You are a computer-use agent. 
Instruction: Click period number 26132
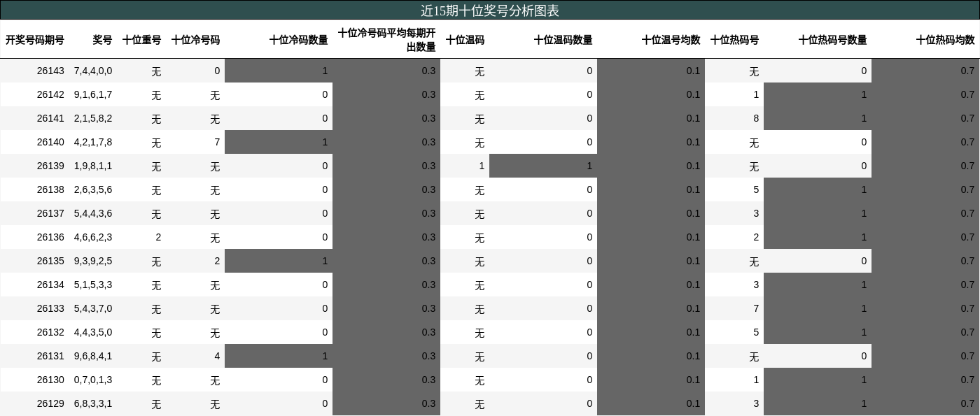coord(50,332)
